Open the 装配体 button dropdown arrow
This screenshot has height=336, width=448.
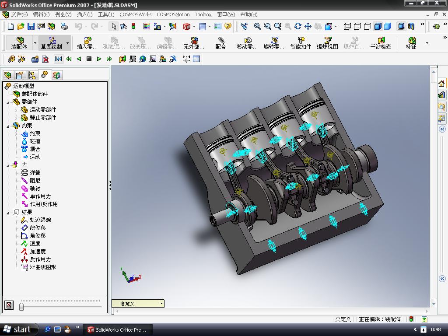(35, 43)
